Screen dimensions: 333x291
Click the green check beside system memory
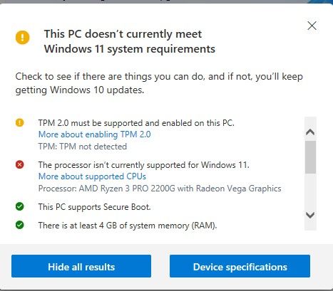coord(20,225)
